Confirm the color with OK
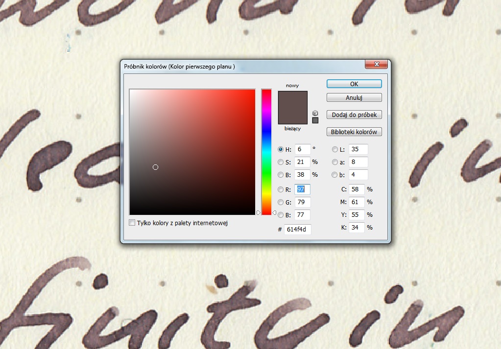This screenshot has width=501, height=349. coord(354,83)
